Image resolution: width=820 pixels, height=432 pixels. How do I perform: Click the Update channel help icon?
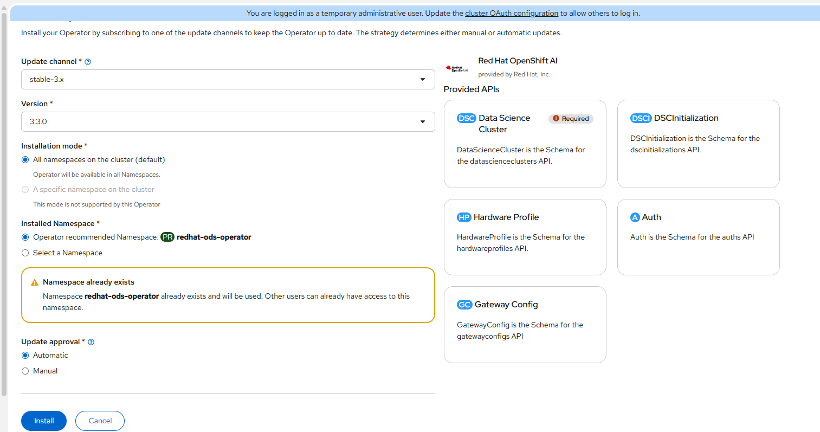coord(88,62)
